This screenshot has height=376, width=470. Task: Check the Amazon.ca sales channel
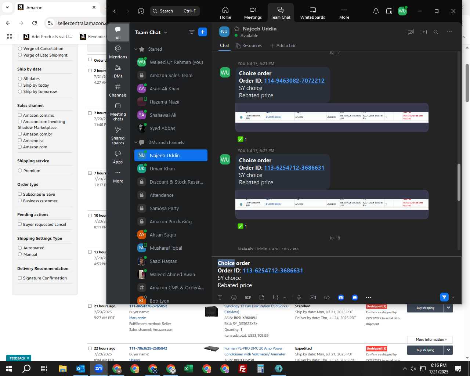(20, 141)
